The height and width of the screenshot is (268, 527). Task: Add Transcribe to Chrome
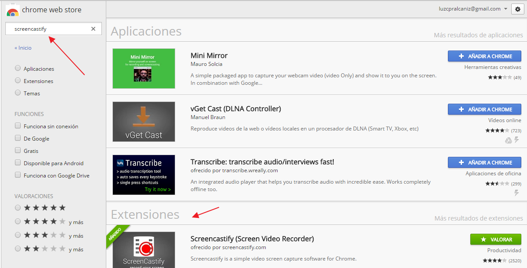point(484,163)
